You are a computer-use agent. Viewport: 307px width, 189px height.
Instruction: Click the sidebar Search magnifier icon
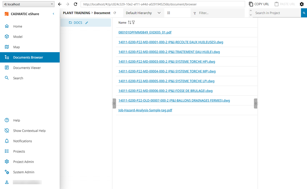tap(7, 78)
